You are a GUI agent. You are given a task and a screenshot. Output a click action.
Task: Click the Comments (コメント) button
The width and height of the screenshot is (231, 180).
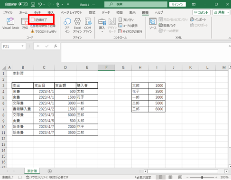[201, 12]
